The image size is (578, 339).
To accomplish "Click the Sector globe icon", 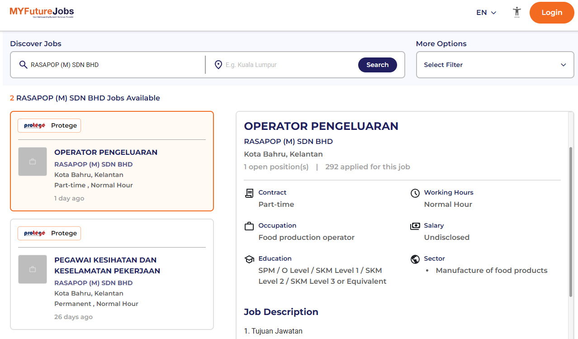I will 415,259.
